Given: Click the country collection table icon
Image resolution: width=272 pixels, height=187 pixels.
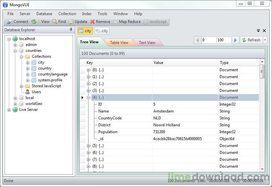Looking at the screenshot, I should [x=34, y=69].
